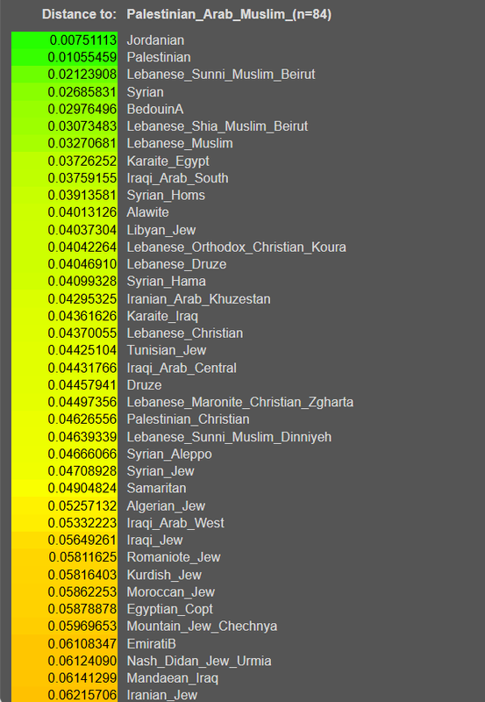The height and width of the screenshot is (702, 485).
Task: Click Iraqi_Arab_South label
Action: tap(178, 178)
